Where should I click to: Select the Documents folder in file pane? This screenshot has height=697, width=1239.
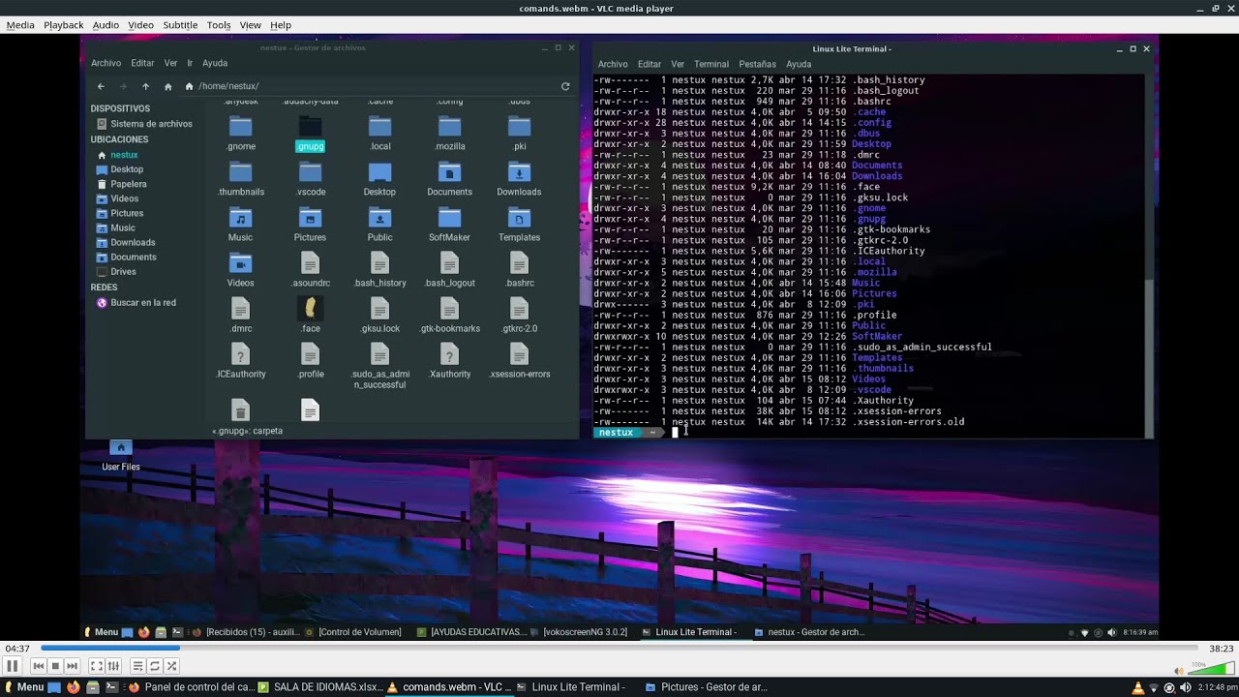click(449, 179)
